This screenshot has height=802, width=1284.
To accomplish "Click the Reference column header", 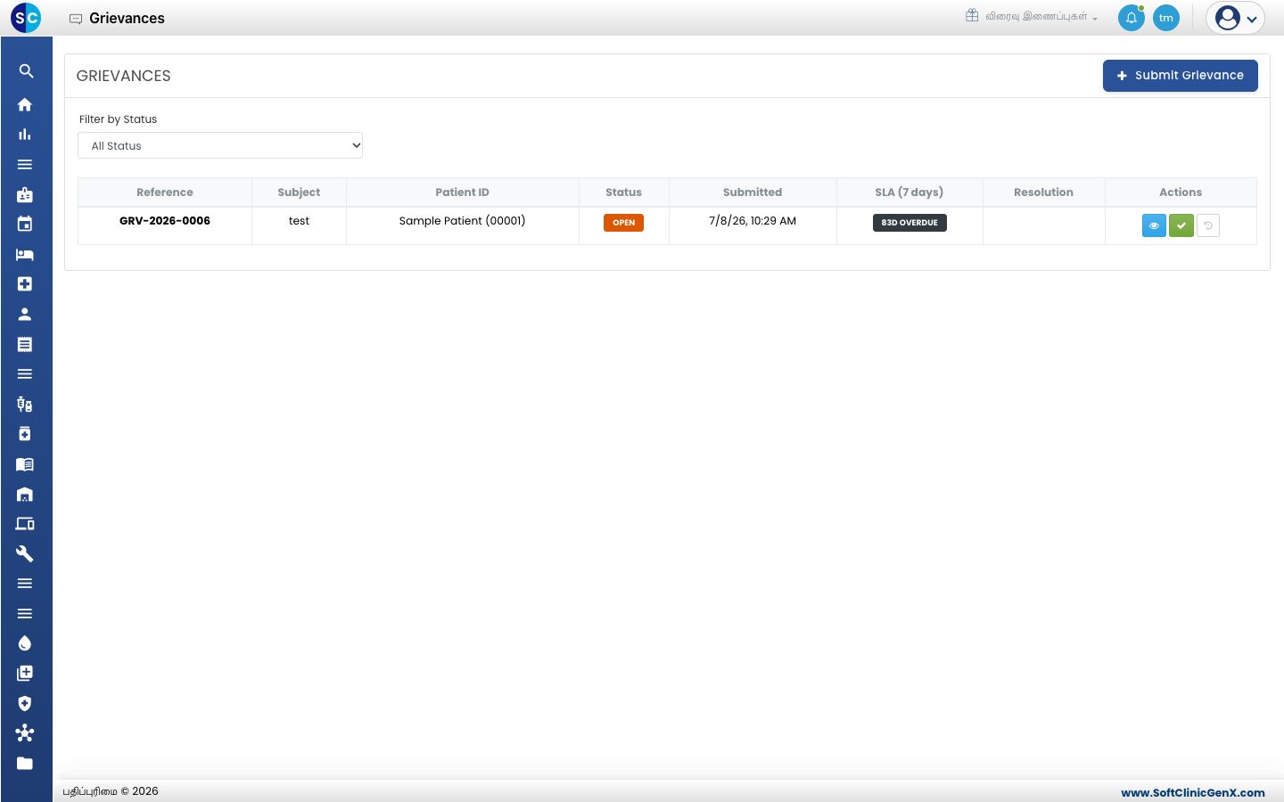I will pyautogui.click(x=165, y=192).
